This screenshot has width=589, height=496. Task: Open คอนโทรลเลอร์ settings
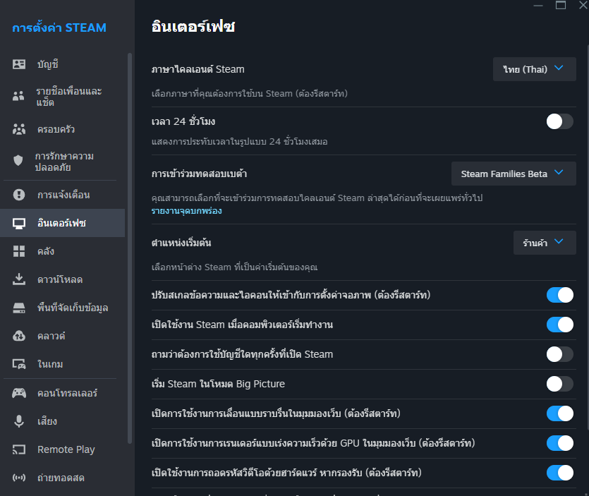pos(62,393)
